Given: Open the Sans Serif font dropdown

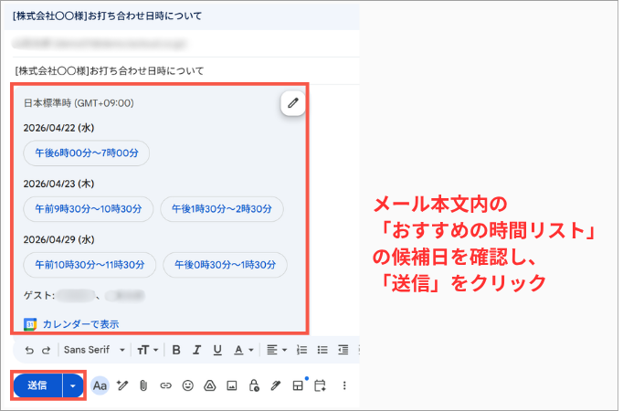Looking at the screenshot, I should (x=95, y=350).
